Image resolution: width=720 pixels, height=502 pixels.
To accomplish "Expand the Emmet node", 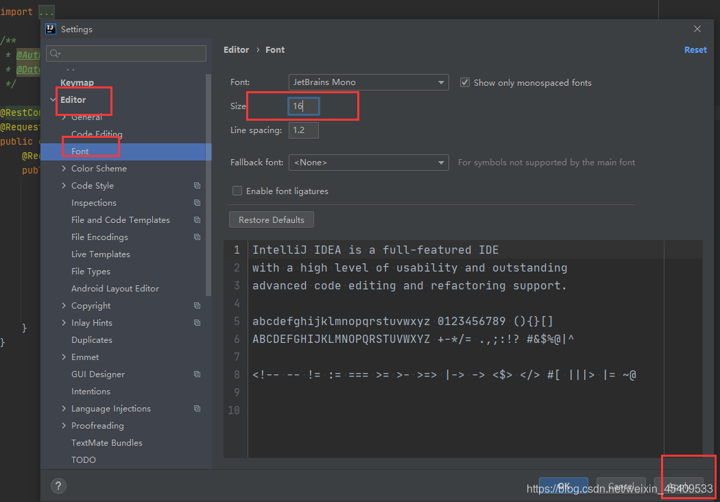I will [x=64, y=357].
